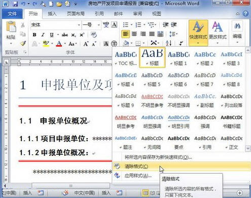Toggle Italic formatting
Viewport: 251px width, 198px height.
click(43, 35)
